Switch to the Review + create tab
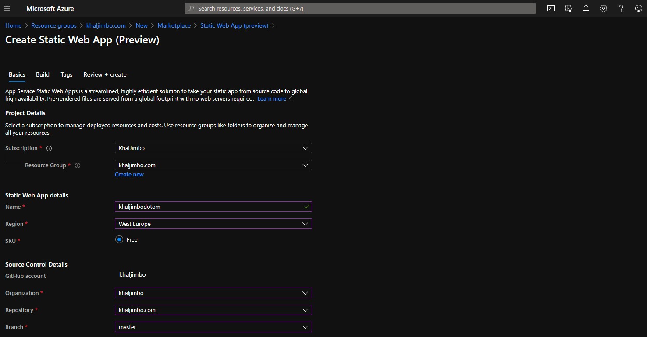The width and height of the screenshot is (647, 337). [x=105, y=74]
